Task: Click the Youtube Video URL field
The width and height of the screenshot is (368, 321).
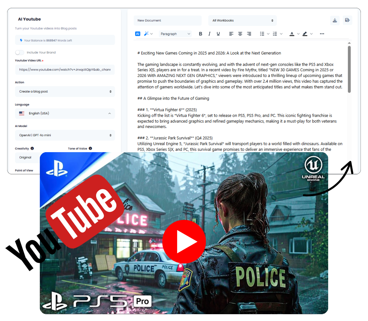Action: (65, 70)
